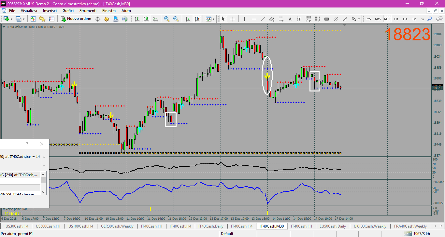Toggle Auto Scroll chart button
The width and height of the screenshot is (445, 237).
coord(188,19)
